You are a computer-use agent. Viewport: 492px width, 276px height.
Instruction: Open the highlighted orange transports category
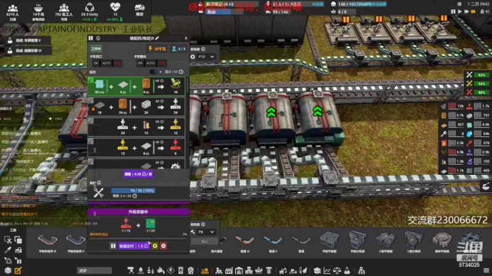click(x=205, y=270)
